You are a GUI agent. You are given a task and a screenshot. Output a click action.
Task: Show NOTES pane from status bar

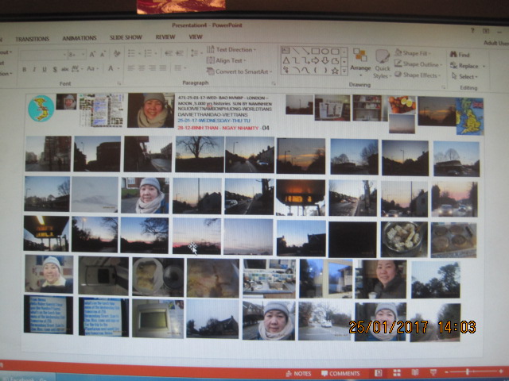tap(298, 374)
